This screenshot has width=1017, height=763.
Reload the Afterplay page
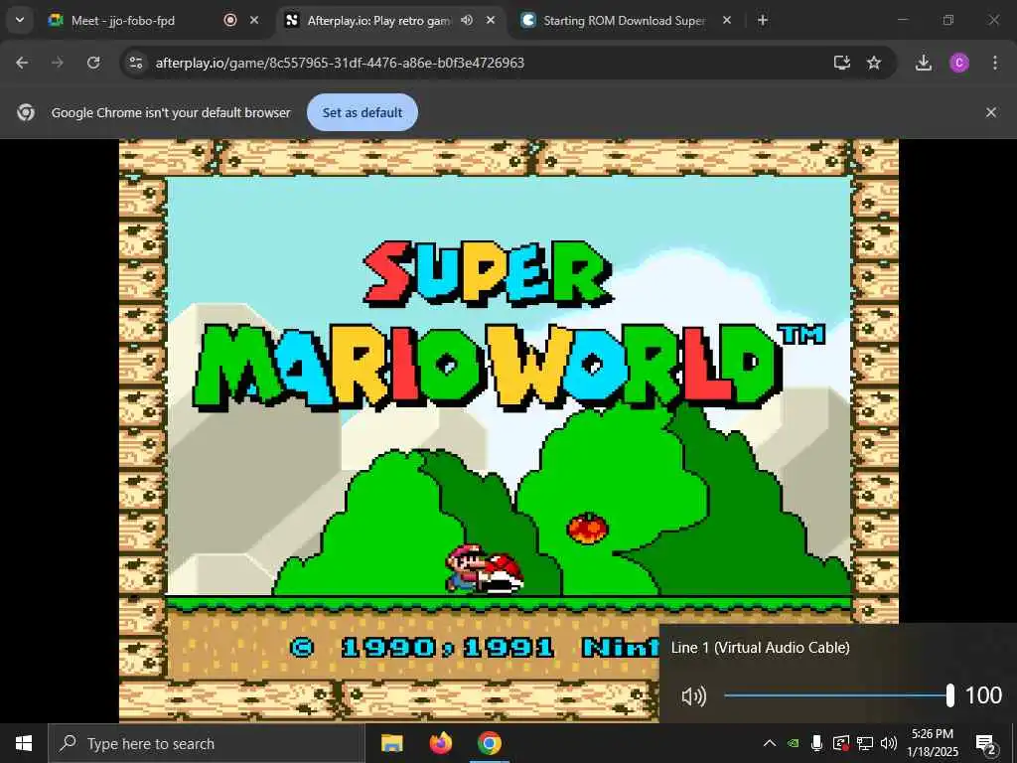[93, 63]
